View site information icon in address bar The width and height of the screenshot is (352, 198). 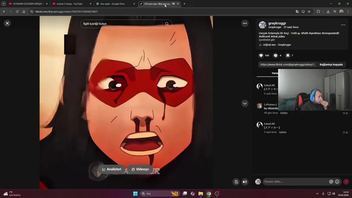(32, 12)
